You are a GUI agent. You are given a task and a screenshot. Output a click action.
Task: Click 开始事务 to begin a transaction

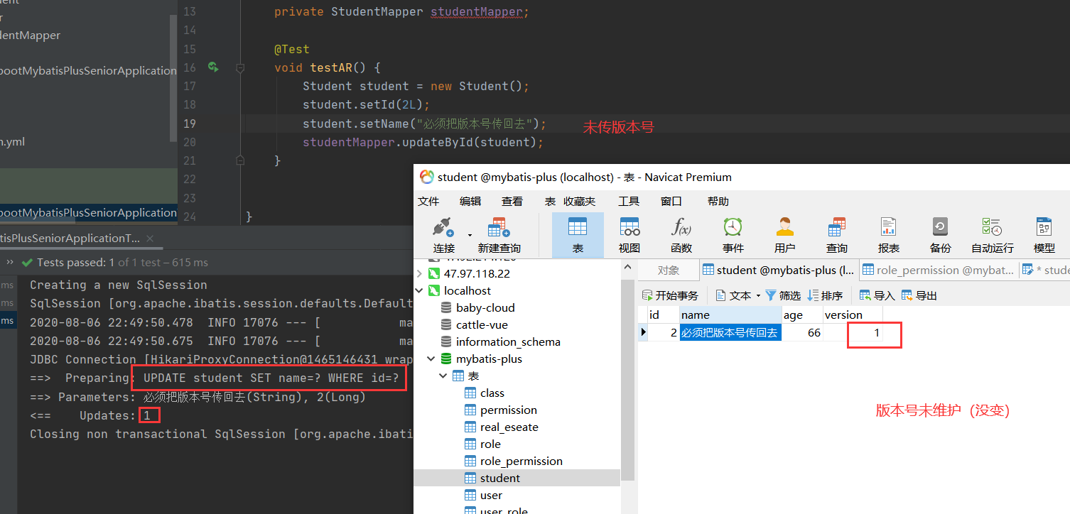671,295
